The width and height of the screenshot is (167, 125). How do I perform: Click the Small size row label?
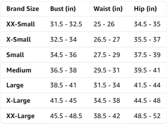click(x=15, y=55)
